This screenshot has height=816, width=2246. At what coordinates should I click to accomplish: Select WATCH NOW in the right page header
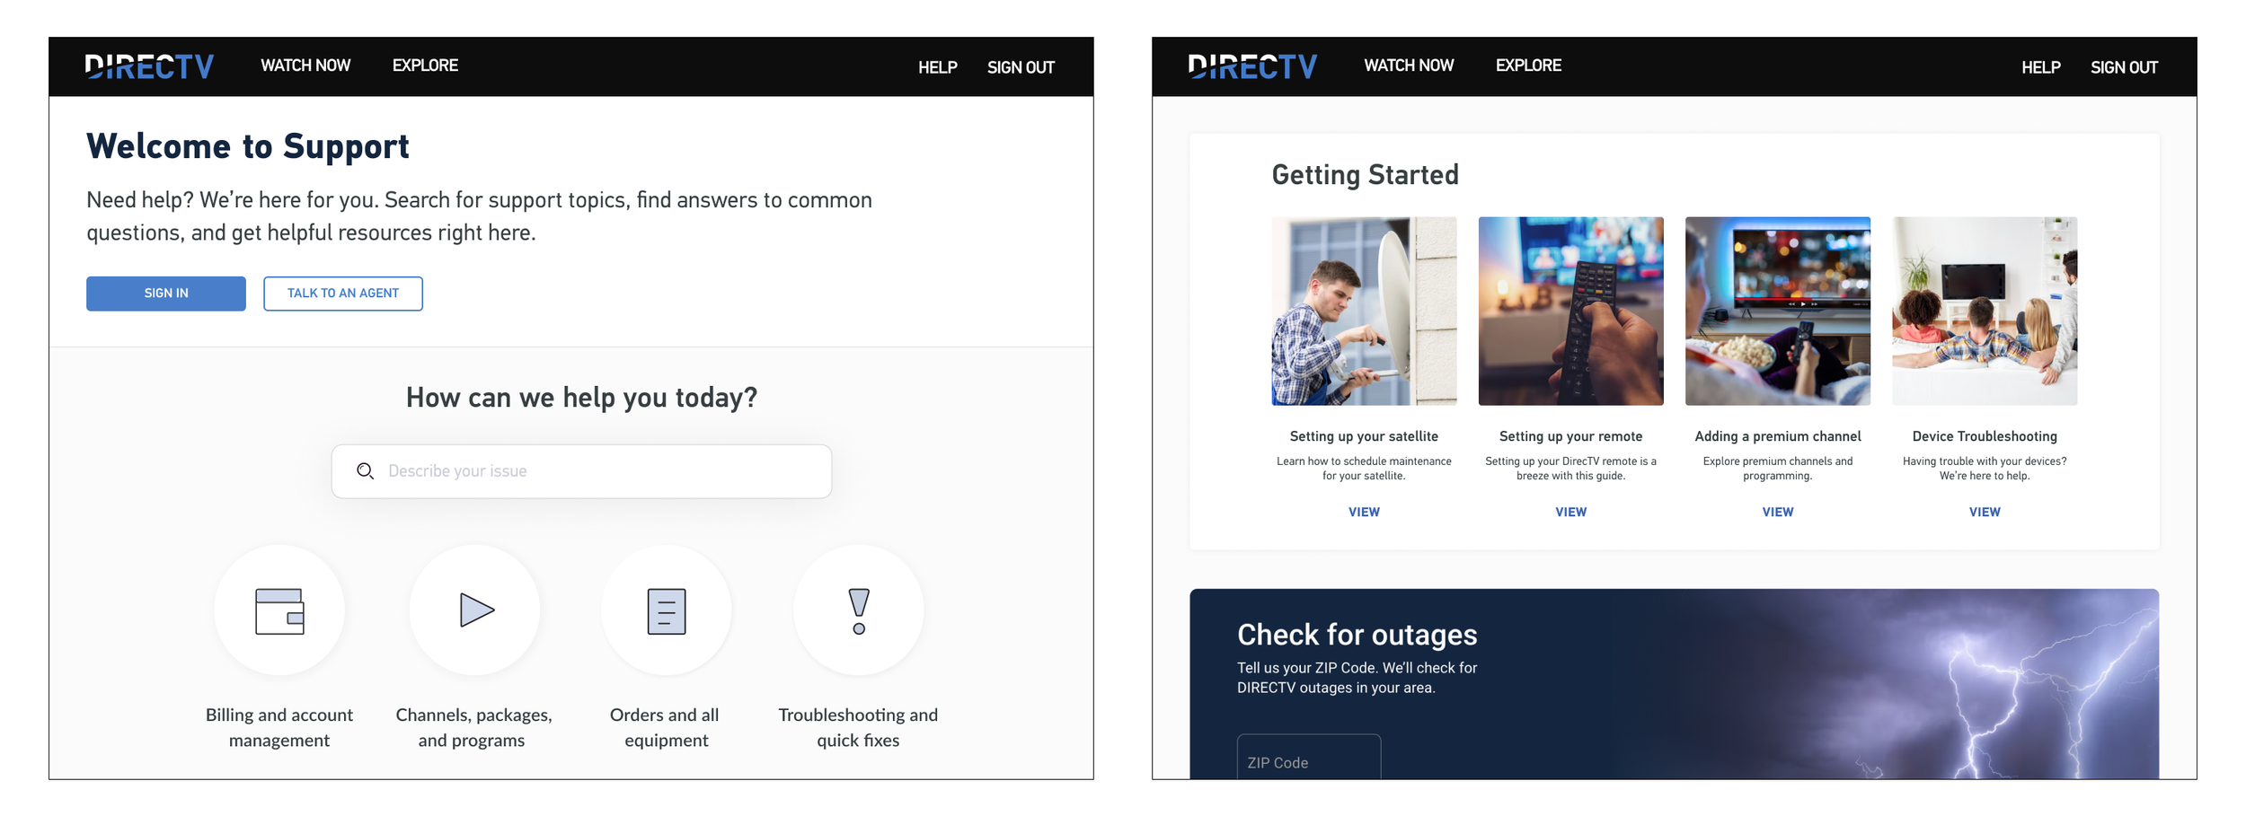[x=1409, y=66]
